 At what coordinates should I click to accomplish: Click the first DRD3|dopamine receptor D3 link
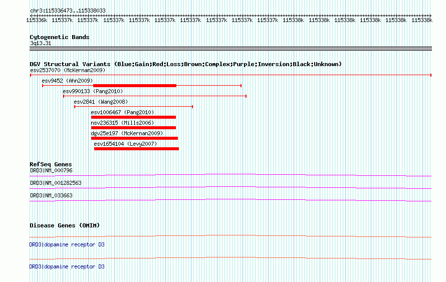(67, 245)
